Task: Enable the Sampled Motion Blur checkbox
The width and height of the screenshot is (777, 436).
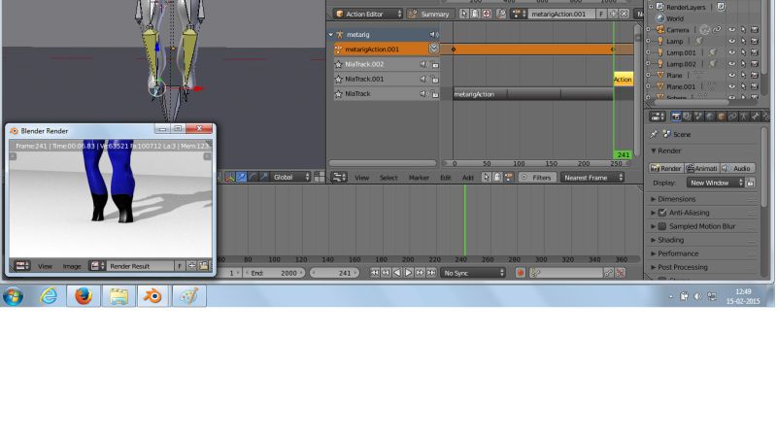Action: click(662, 226)
